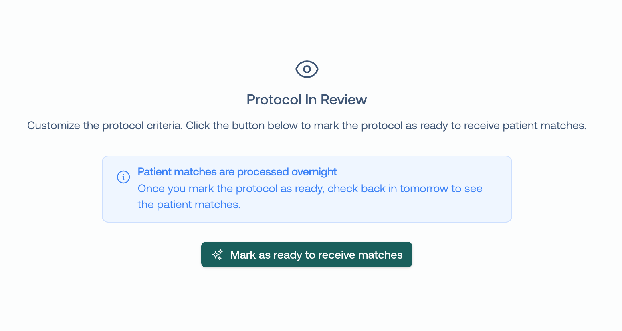Click the word Customize in description

(54, 126)
